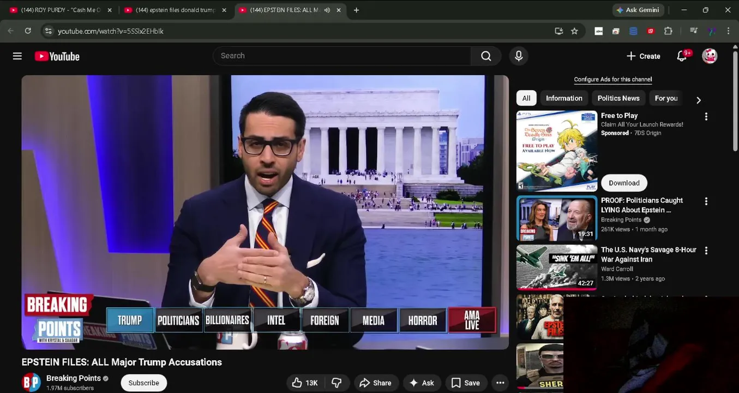Like the video with thumbs-up 13K
The width and height of the screenshot is (739, 393).
(x=304, y=383)
